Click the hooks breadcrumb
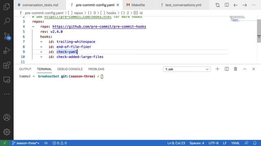 tap(108, 13)
